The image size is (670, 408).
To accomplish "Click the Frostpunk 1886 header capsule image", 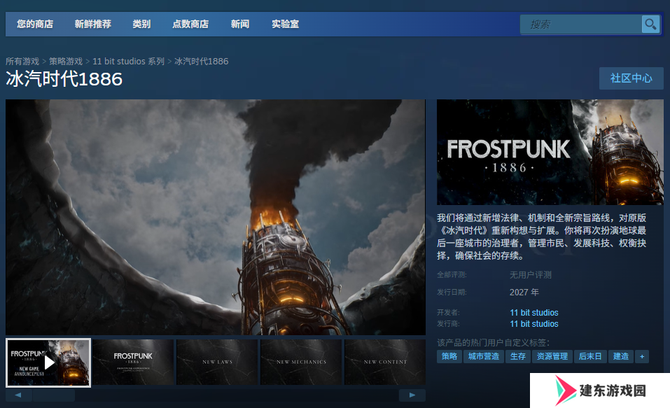I will pyautogui.click(x=550, y=152).
